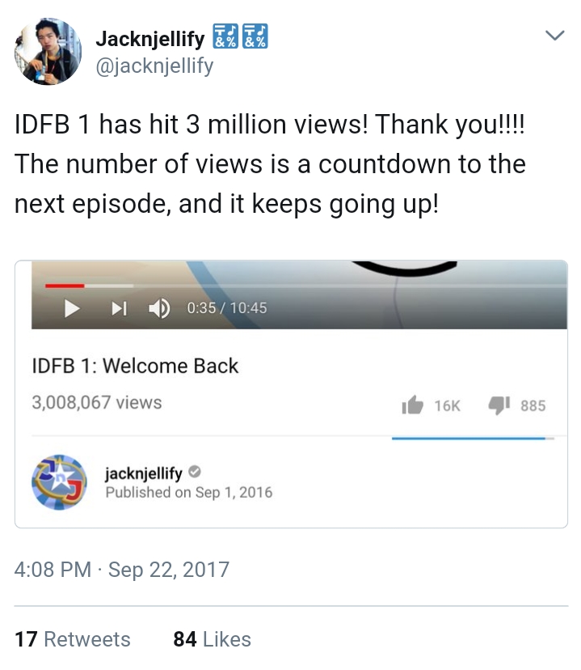This screenshot has width=581, height=670.
Task: Open the tweet options chevron menu
Action: click(555, 35)
